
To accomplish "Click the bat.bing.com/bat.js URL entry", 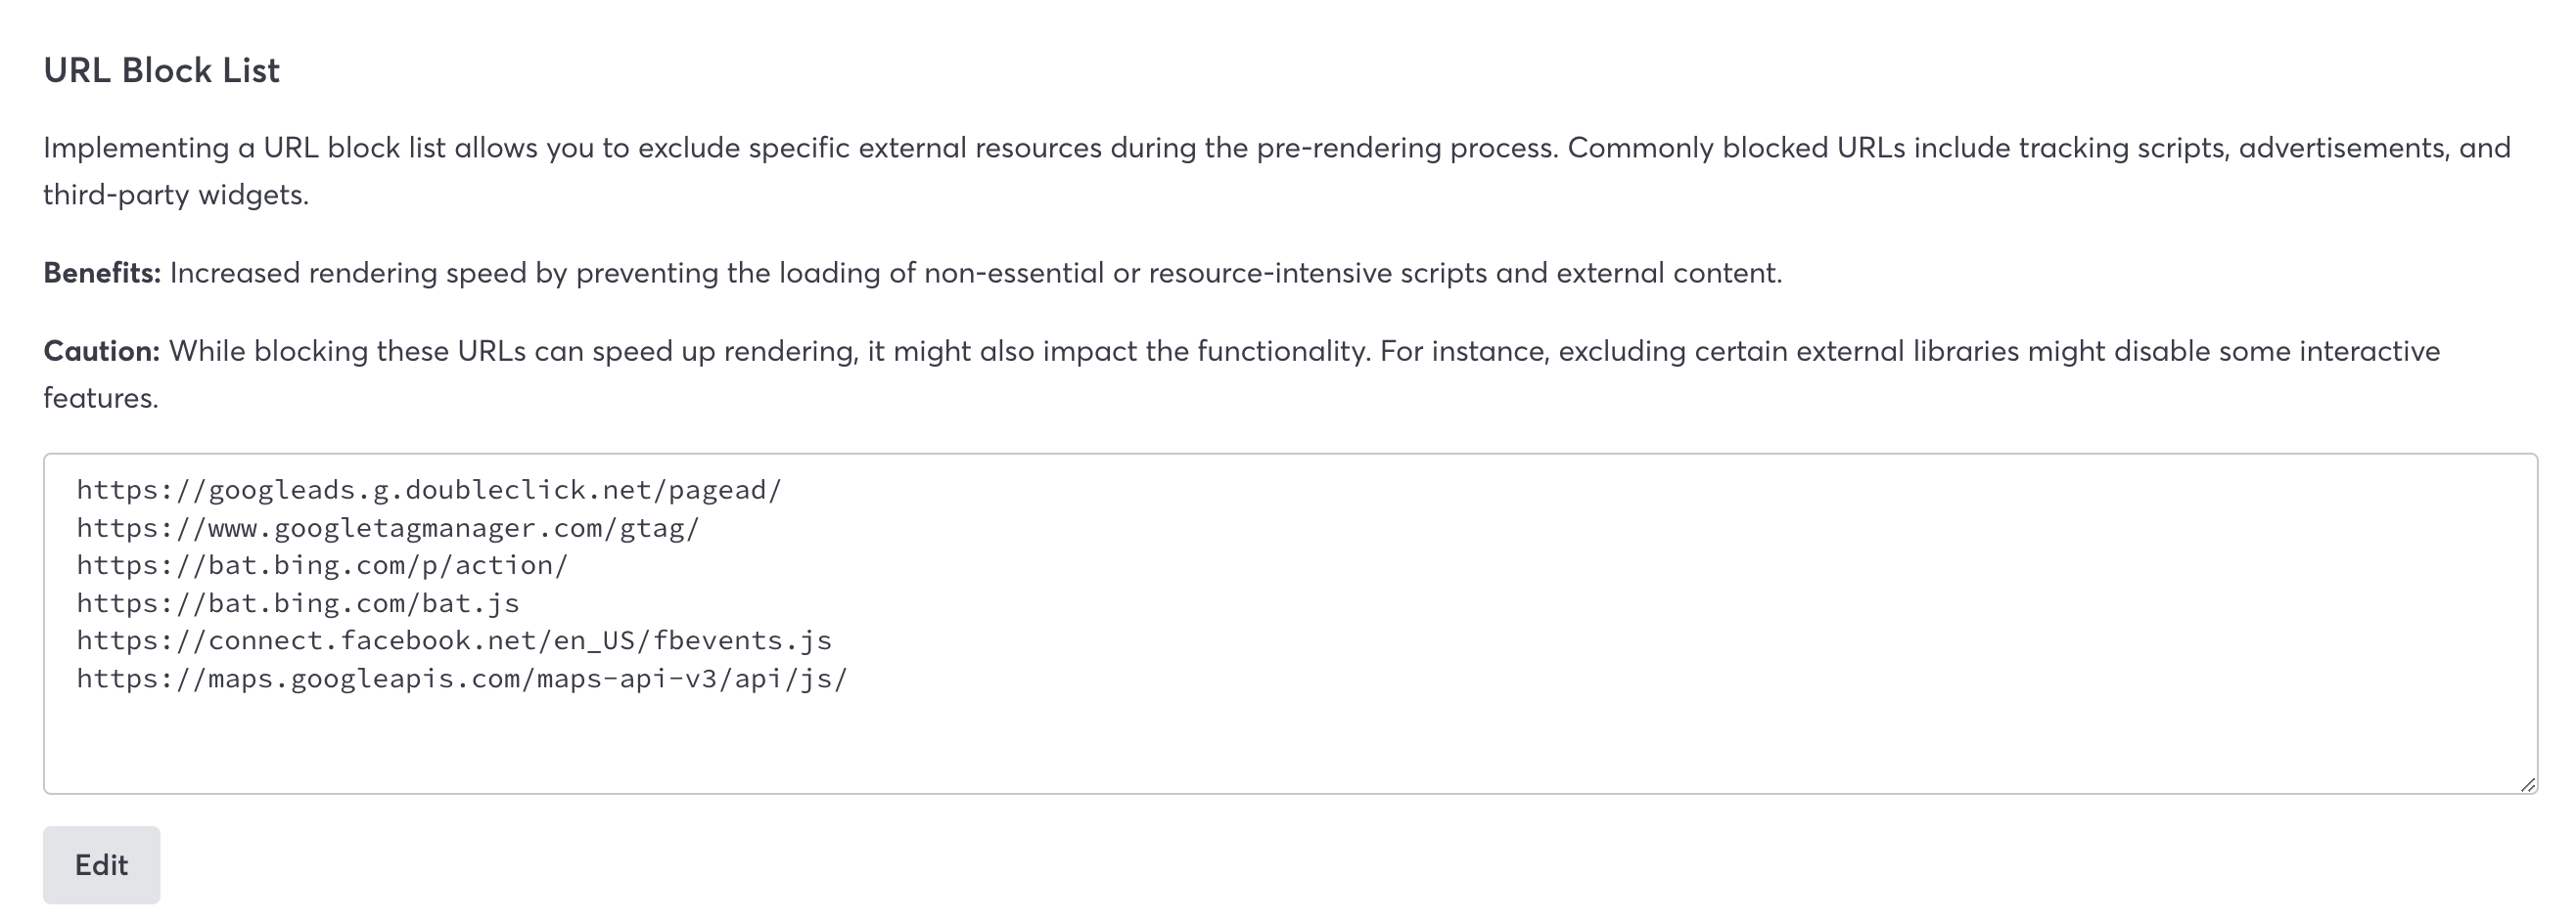I will (x=298, y=603).
